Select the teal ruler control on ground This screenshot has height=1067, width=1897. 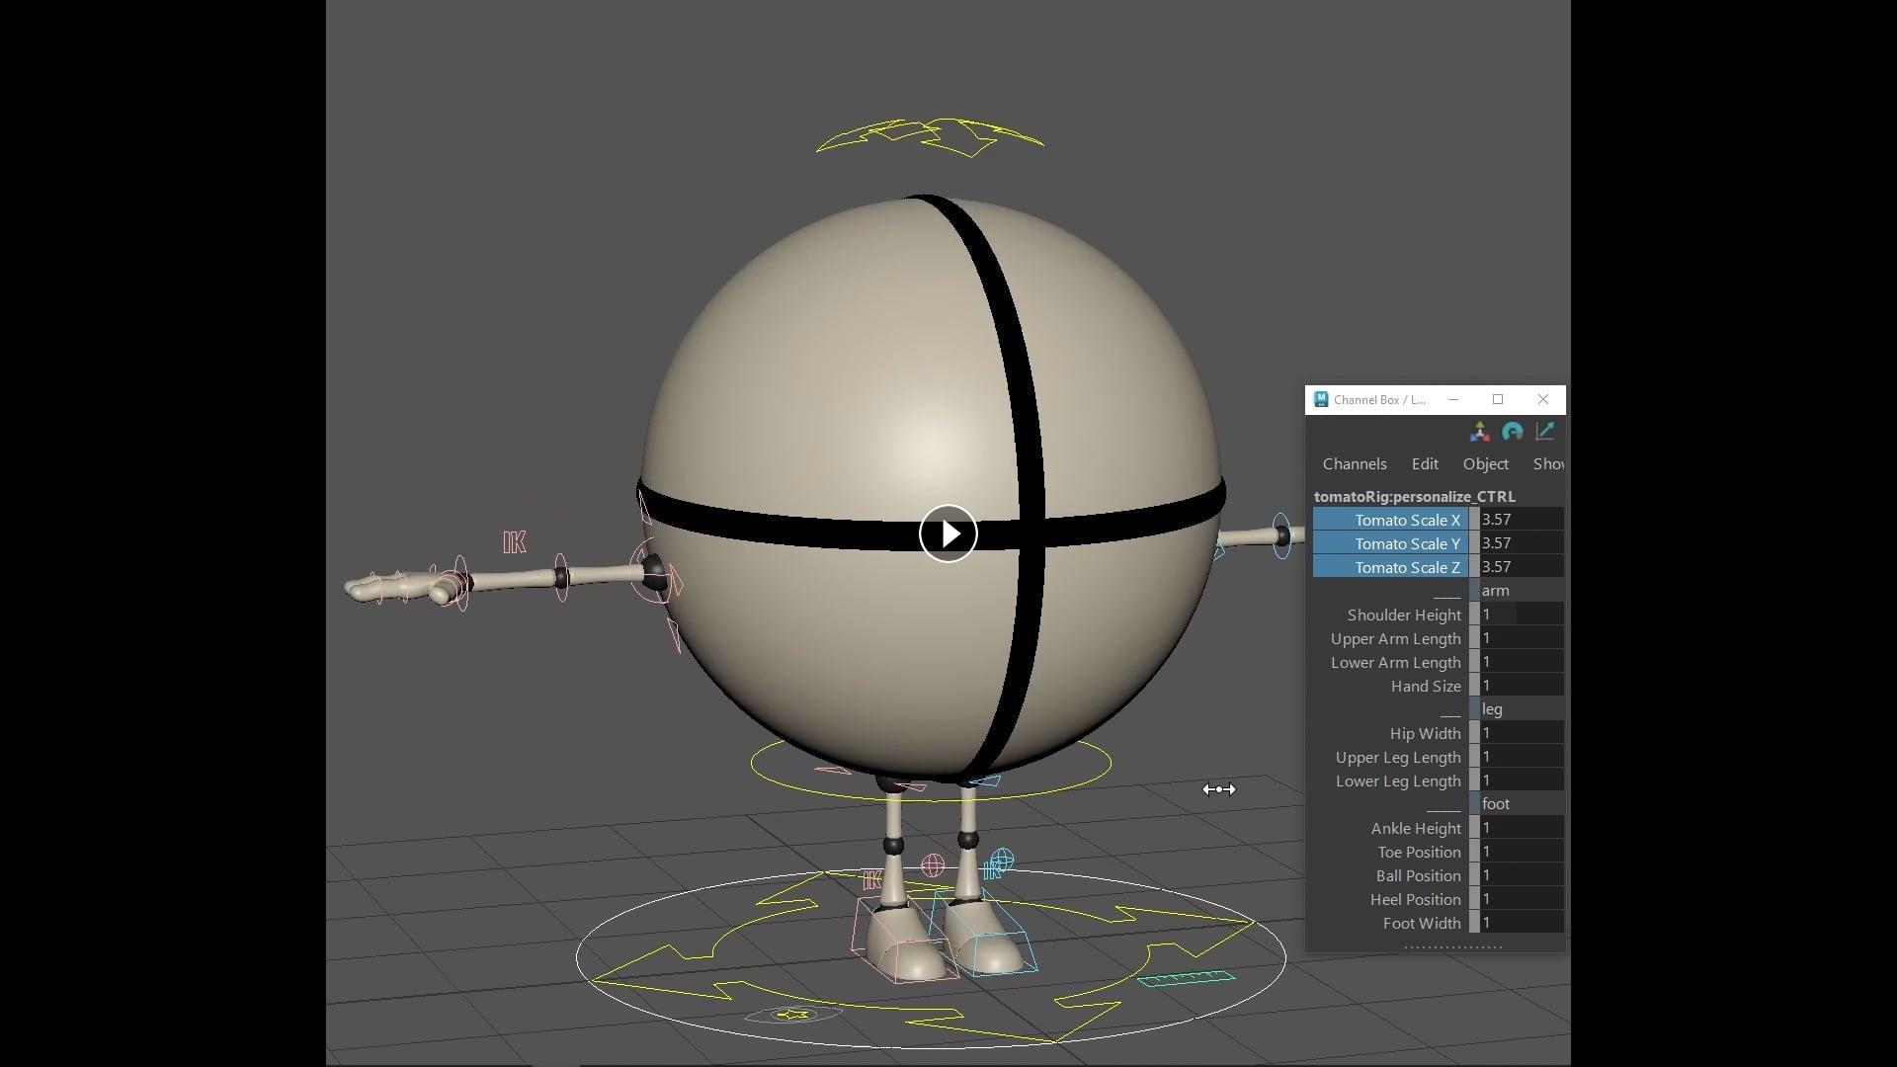(1187, 978)
